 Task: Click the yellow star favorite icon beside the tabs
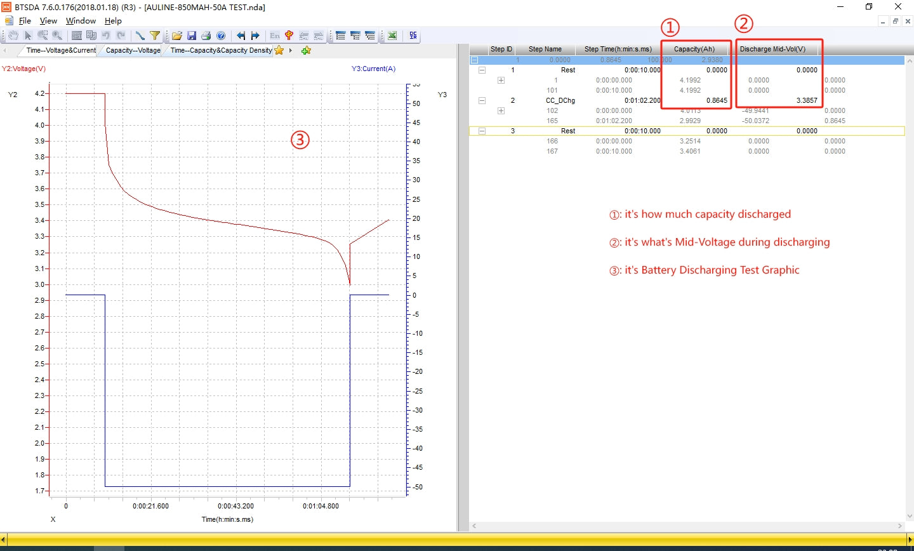coord(279,50)
